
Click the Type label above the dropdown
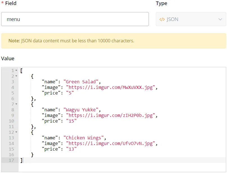162,3
